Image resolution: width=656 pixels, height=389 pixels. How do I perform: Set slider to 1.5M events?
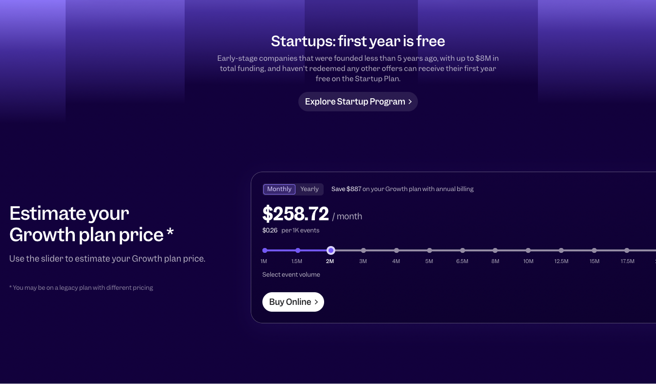coord(298,250)
